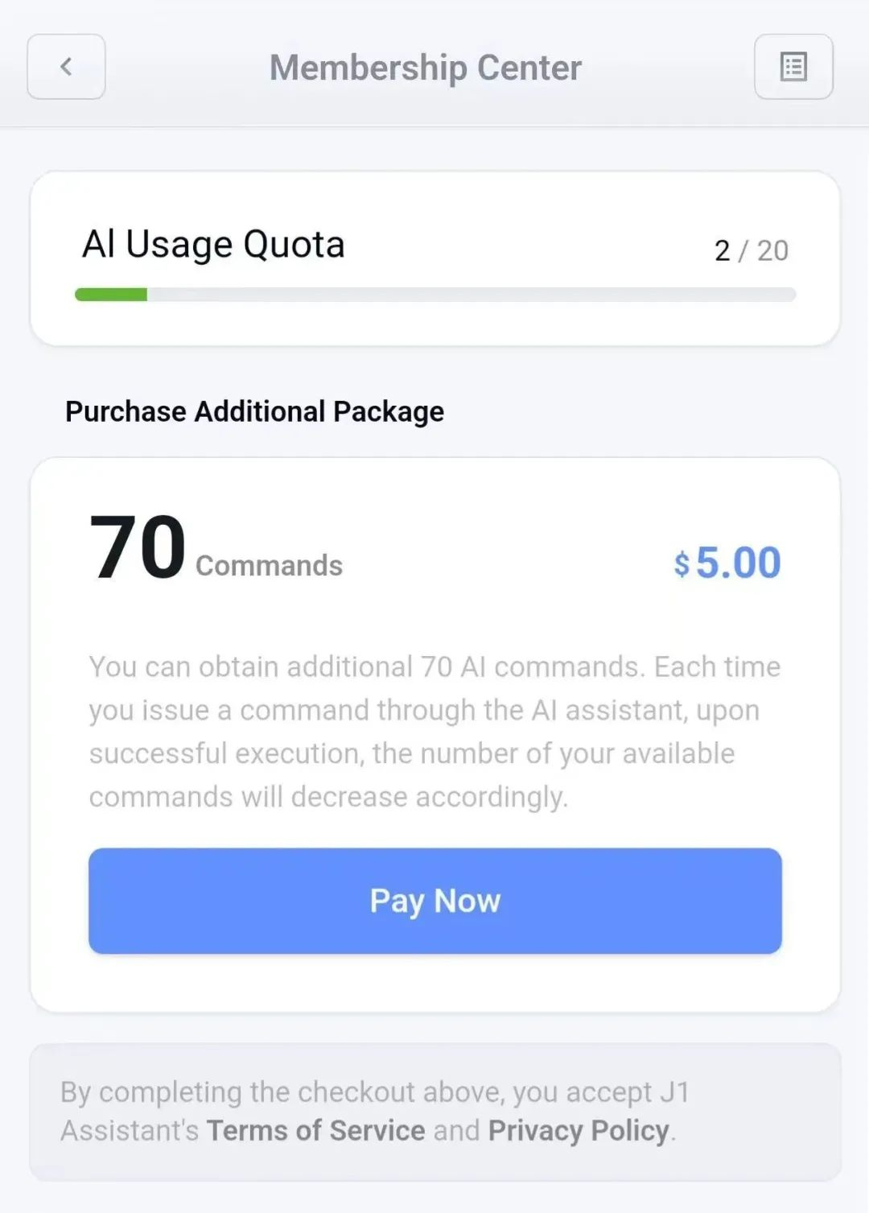Click the Commands label beside 70

click(269, 565)
